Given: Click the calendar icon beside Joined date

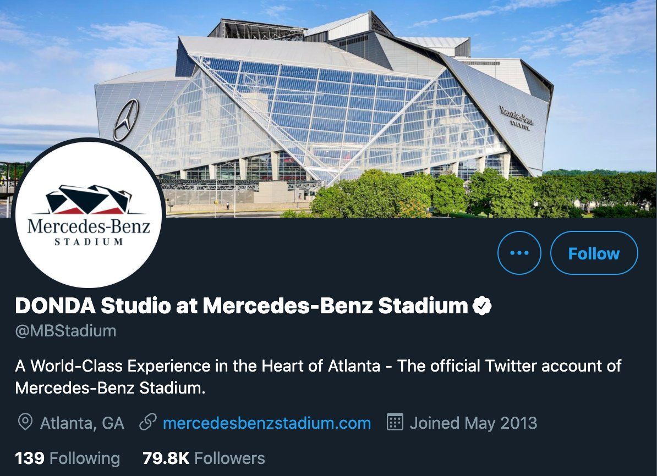Looking at the screenshot, I should point(396,423).
